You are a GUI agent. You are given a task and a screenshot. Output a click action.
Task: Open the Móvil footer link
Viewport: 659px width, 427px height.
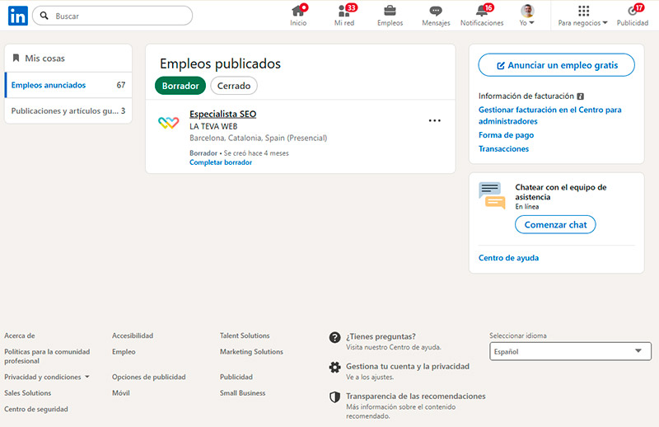pyautogui.click(x=120, y=393)
